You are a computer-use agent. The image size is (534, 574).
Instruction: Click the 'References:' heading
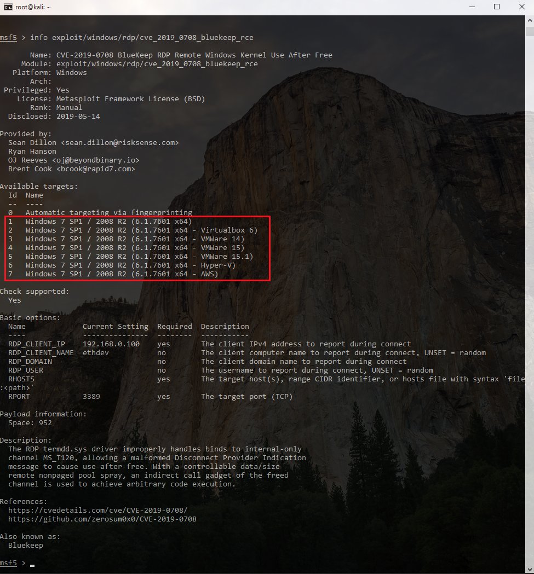[24, 502]
